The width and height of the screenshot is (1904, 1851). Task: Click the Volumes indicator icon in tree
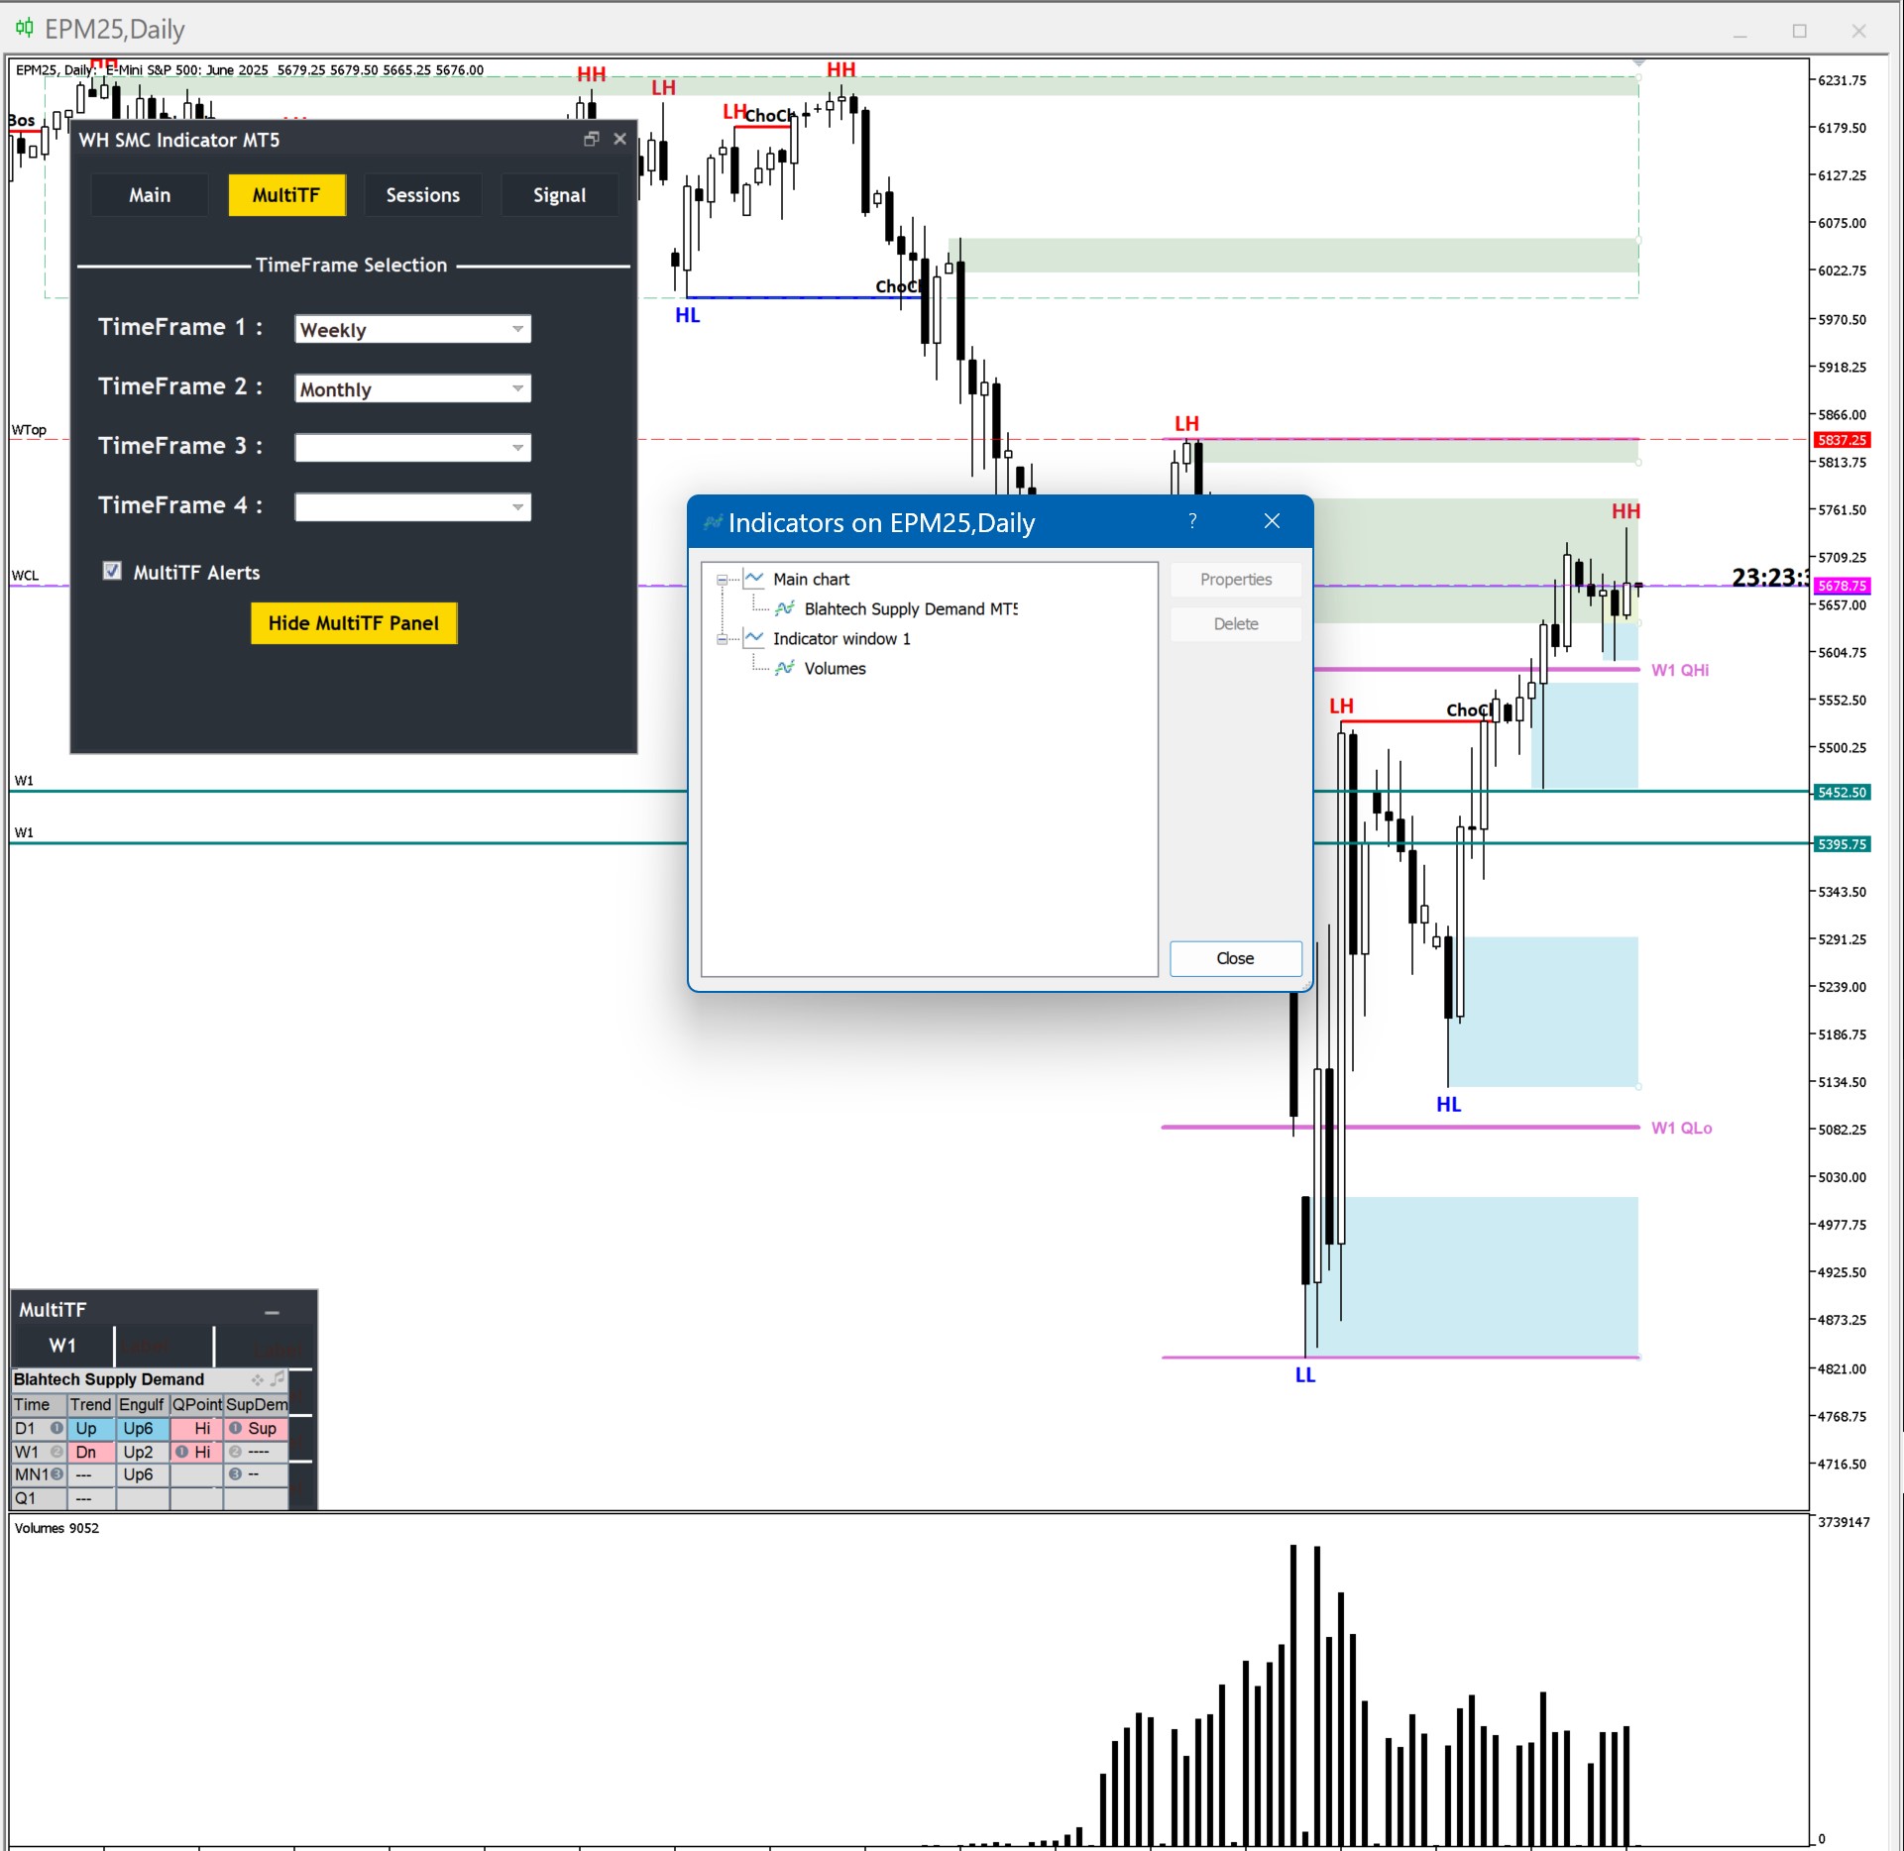click(785, 668)
